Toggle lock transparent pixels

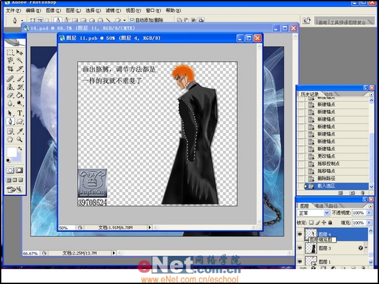tap(311, 223)
